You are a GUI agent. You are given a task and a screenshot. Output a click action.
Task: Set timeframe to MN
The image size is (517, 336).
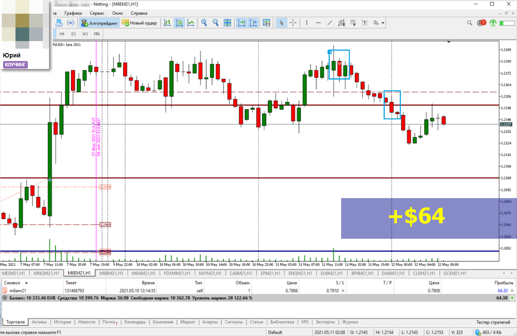click(x=97, y=34)
